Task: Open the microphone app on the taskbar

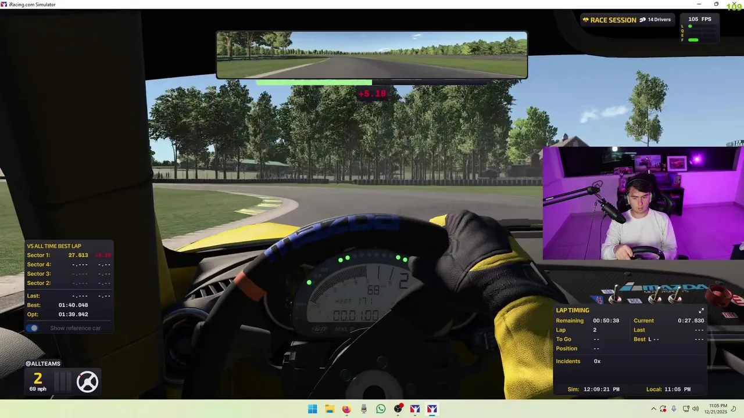Action: tap(364, 409)
